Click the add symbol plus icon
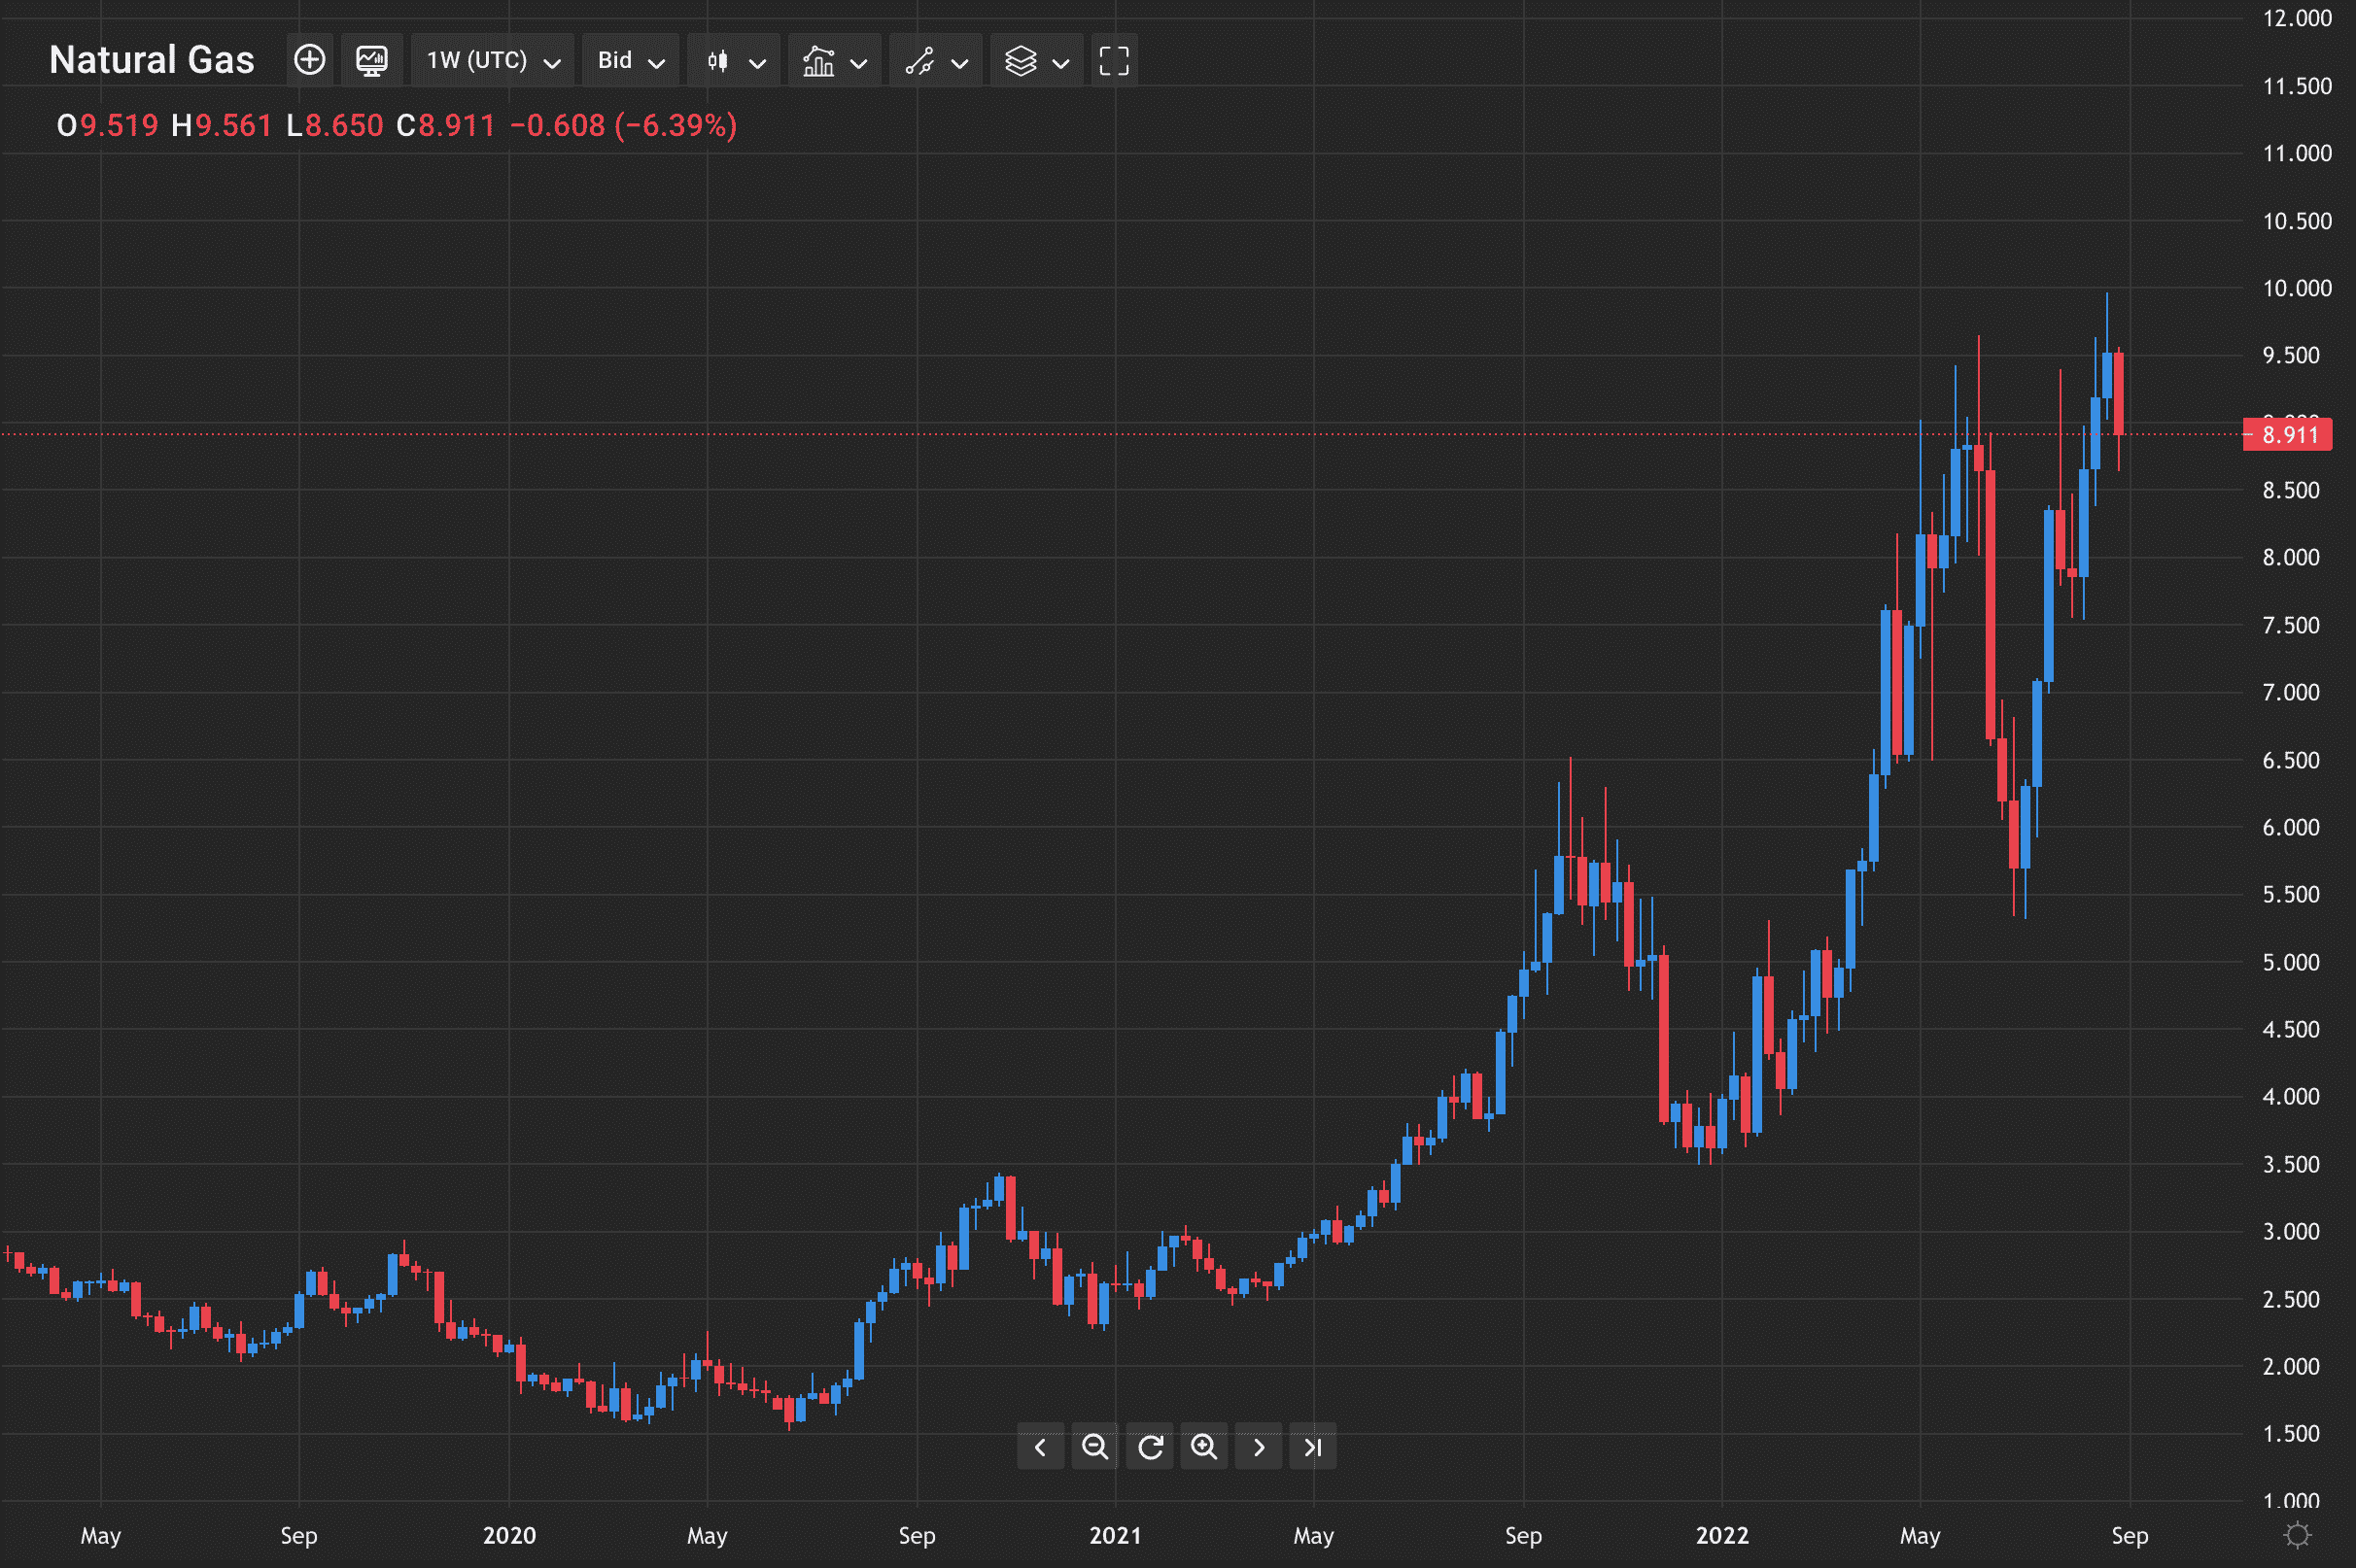 pos(309,60)
